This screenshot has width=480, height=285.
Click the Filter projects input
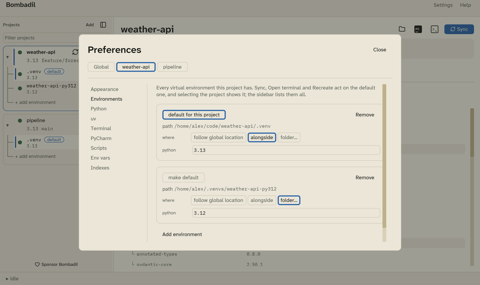point(41,38)
